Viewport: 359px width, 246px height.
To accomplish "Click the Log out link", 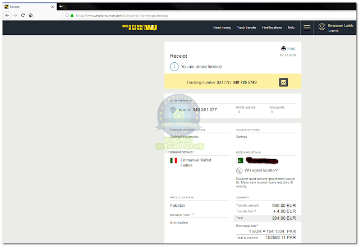I will 333,30.
